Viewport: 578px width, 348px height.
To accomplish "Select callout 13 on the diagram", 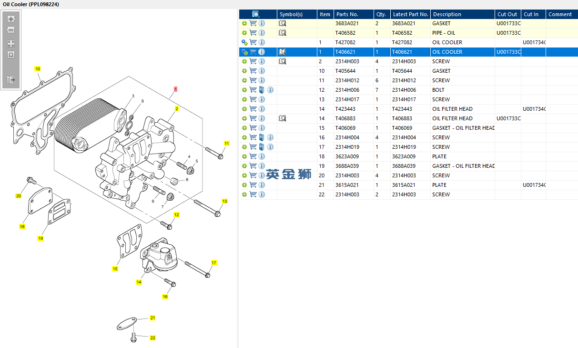I will (x=224, y=201).
